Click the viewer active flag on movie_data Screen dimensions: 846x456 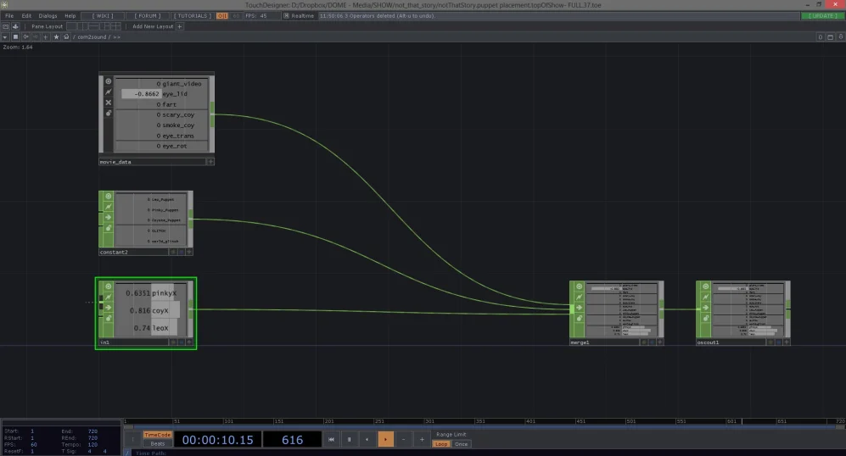click(x=108, y=82)
